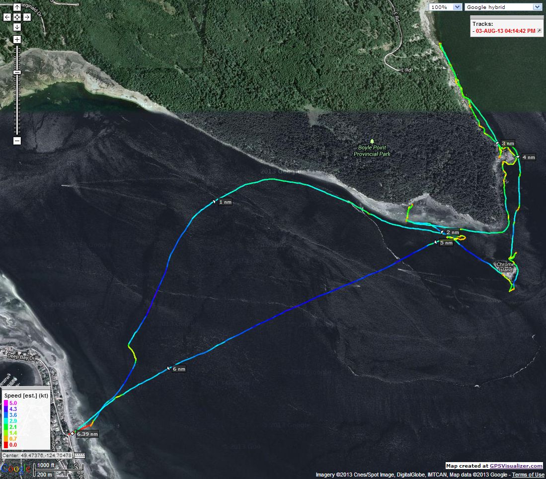The width and height of the screenshot is (546, 479).
Task: Pan the map left with arrow button
Action: 7,17
